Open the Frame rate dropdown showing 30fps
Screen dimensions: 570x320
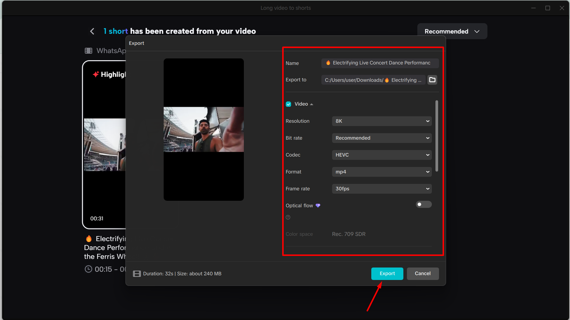(381, 189)
